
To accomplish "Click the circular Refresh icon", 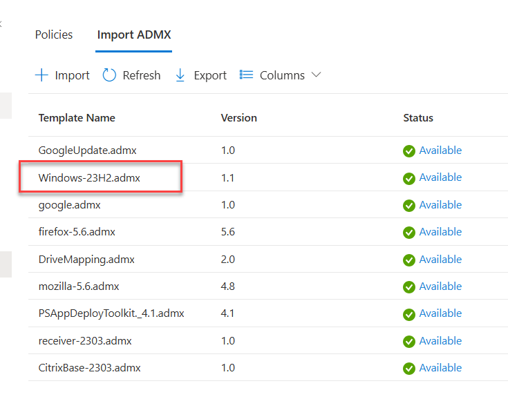I will (x=109, y=75).
